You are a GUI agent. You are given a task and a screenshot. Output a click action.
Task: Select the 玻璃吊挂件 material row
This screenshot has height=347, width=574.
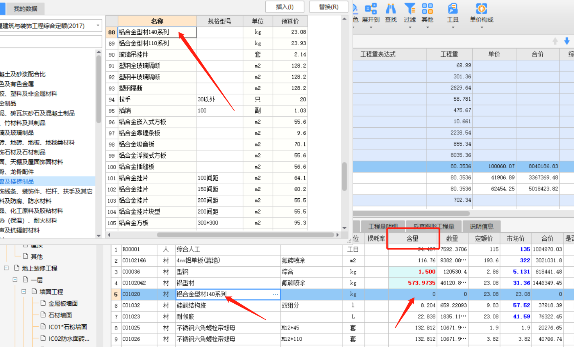(x=207, y=55)
